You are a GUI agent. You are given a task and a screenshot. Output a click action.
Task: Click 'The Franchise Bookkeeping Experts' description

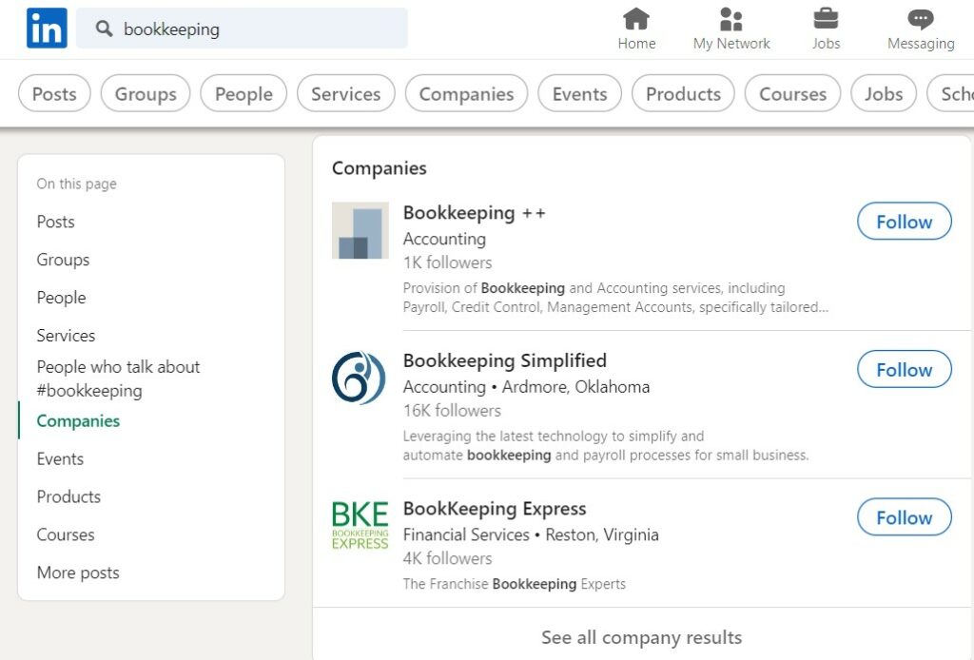click(x=515, y=584)
